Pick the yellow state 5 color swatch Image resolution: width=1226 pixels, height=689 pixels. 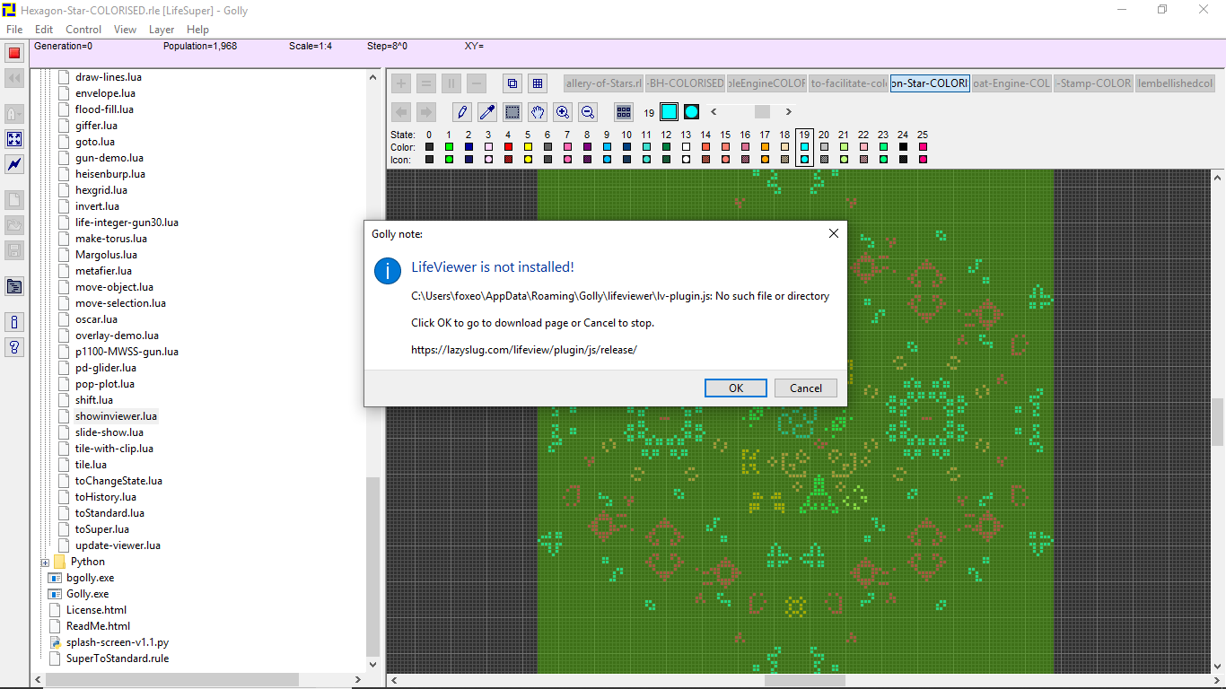tap(528, 146)
